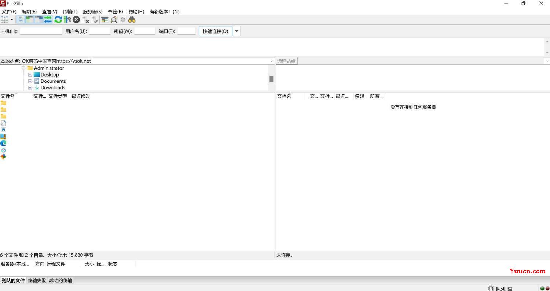Select the Microsoft Edge icon file entry
Image resolution: width=550 pixels, height=291 pixels.
point(3,143)
